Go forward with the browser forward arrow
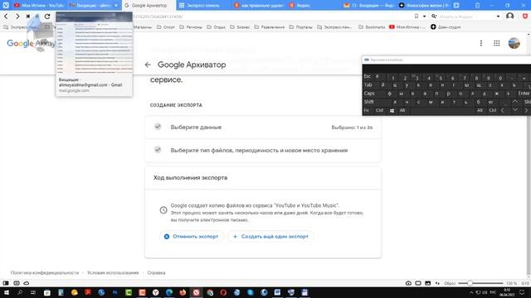Viewport: 531px width, 298px height. 17,17
